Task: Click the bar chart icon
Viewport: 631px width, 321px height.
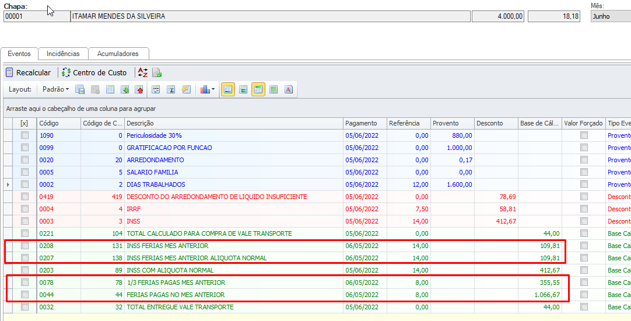Action: pyautogui.click(x=205, y=89)
